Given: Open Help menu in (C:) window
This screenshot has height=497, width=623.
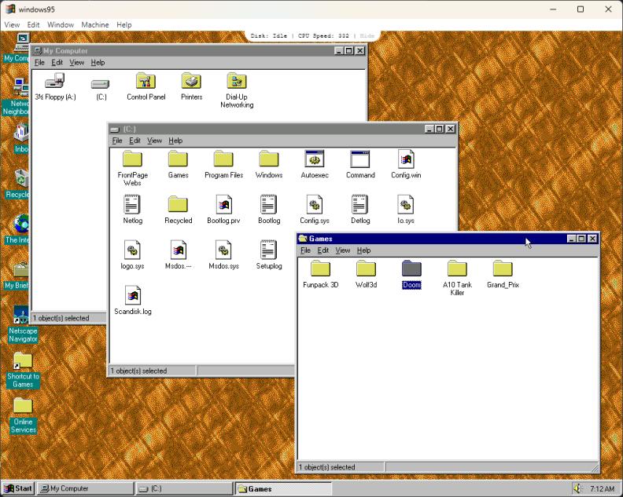Looking at the screenshot, I should [x=175, y=141].
